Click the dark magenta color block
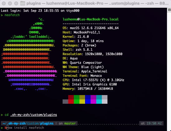 [93, 97]
